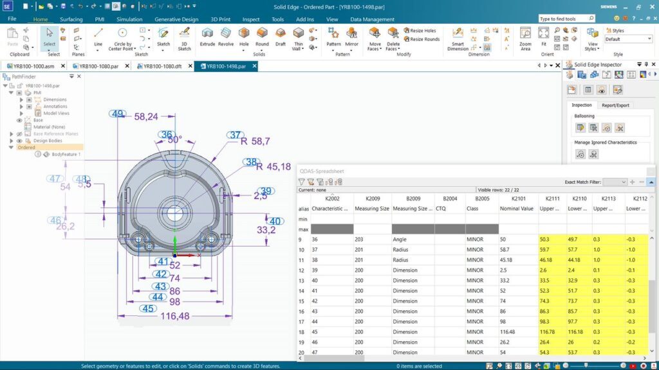
Task: Toggle visibility of the Base item
Action: tap(19, 120)
